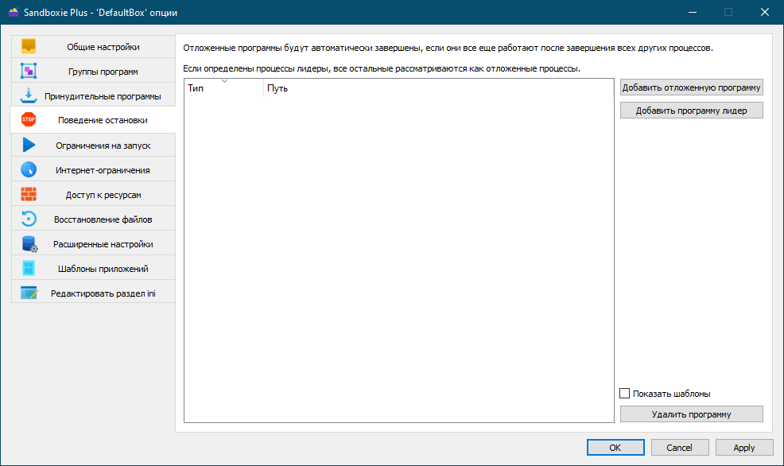Click the Редактировать раздел ini pencil icon
Viewport: 784px width, 466px height.
coord(29,293)
